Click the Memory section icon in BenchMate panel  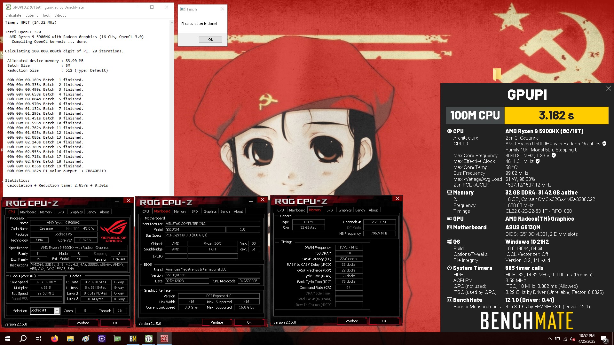[449, 192]
